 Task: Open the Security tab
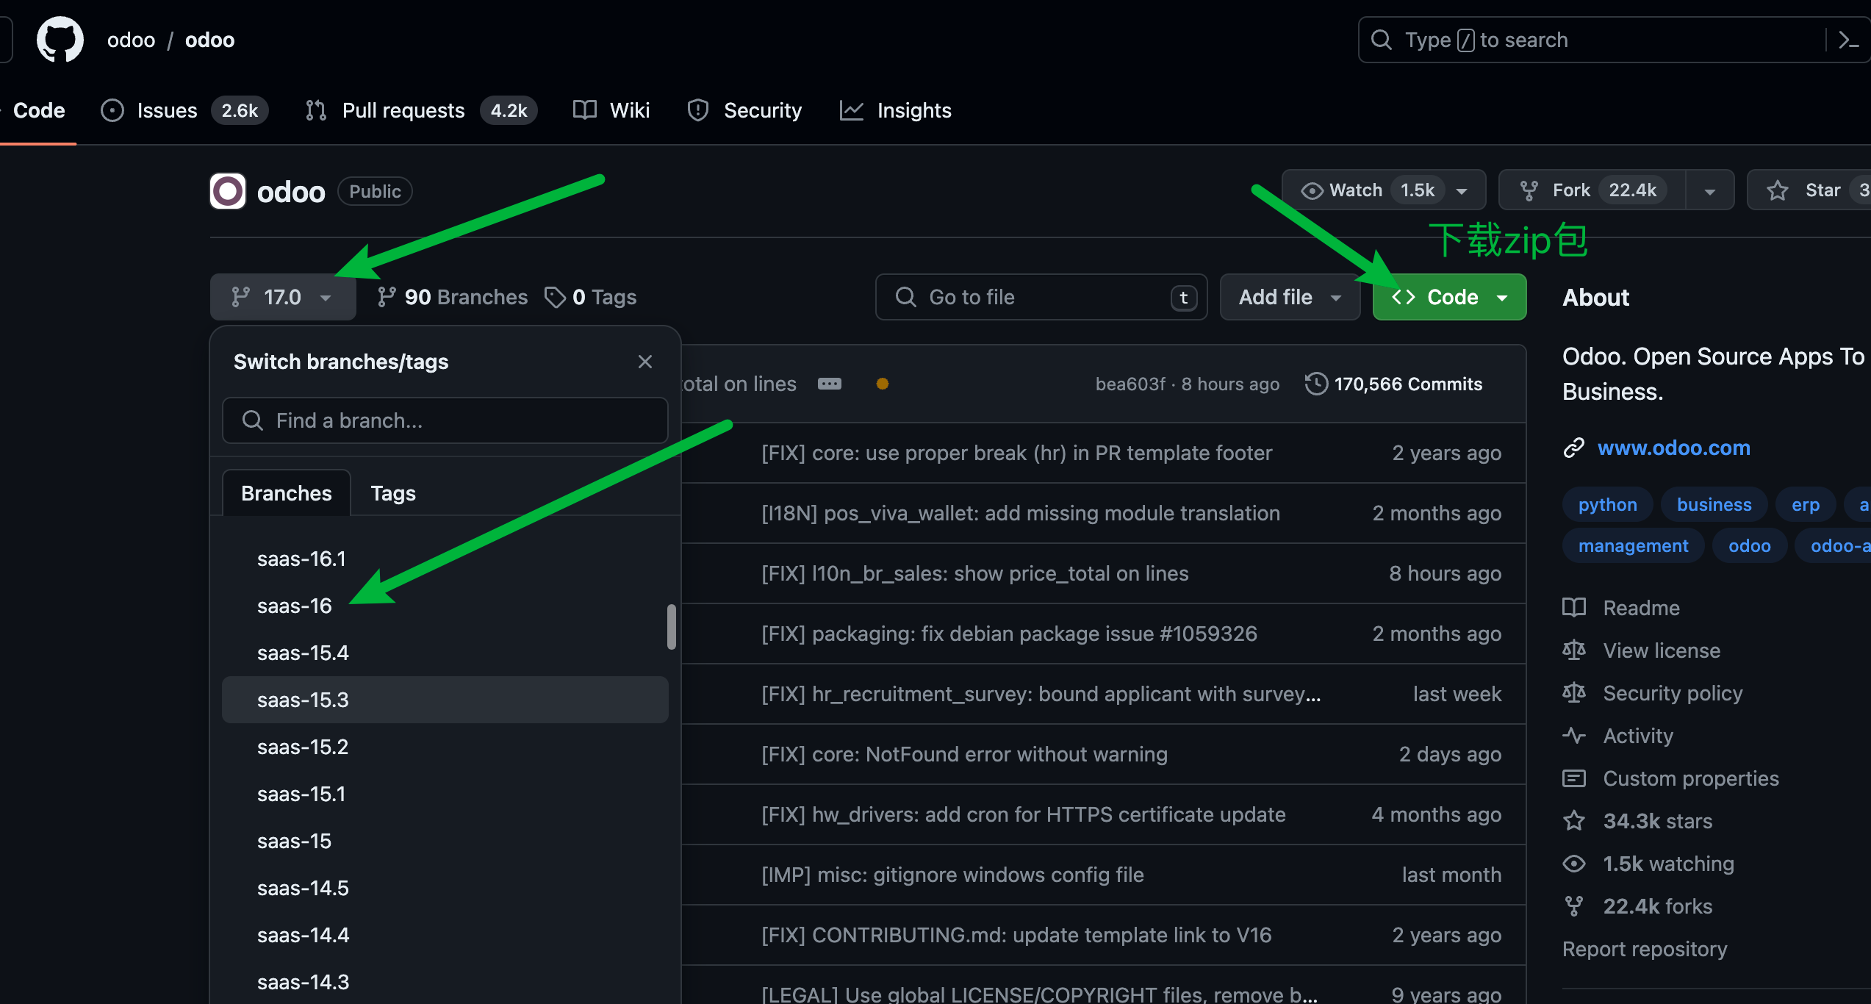click(x=744, y=110)
